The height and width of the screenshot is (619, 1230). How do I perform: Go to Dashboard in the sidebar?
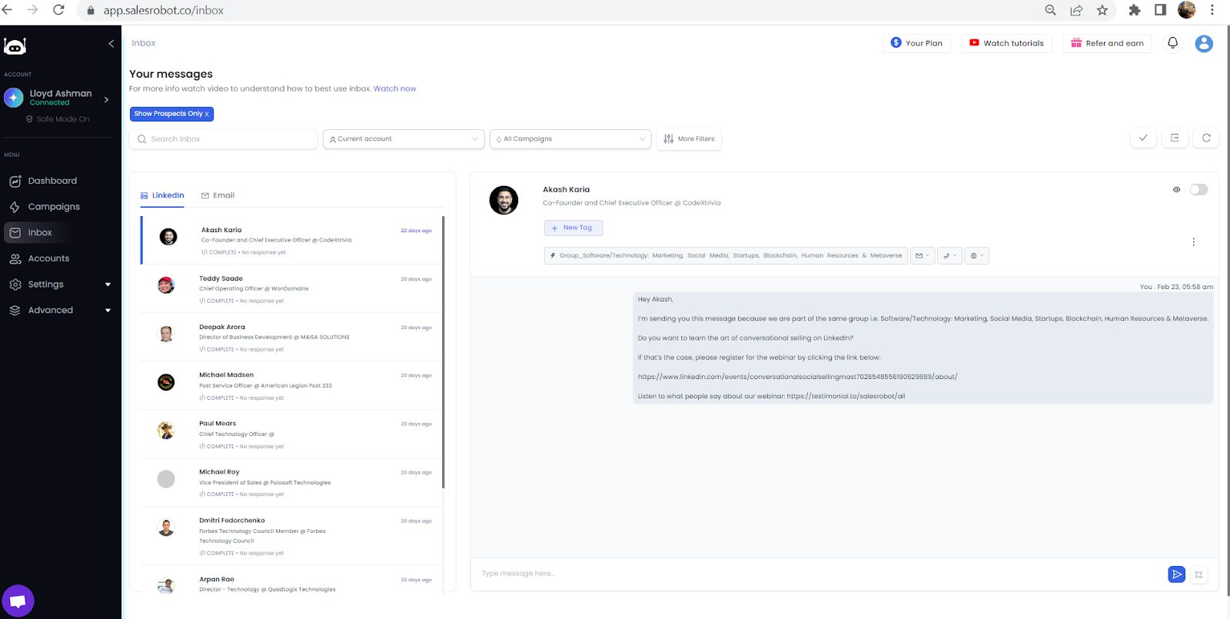[x=52, y=181]
